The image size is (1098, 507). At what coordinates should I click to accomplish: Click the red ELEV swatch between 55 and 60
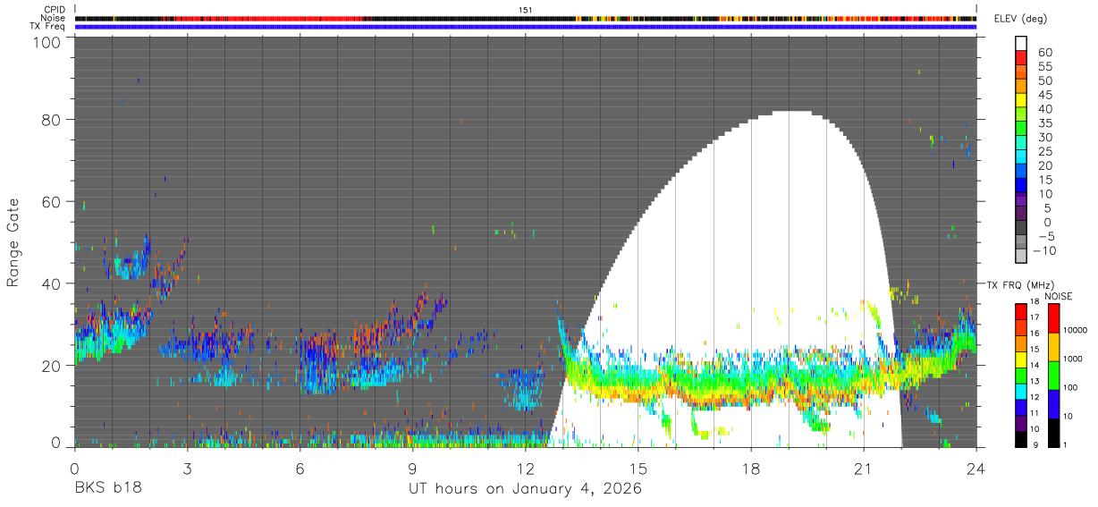[x=1022, y=57]
